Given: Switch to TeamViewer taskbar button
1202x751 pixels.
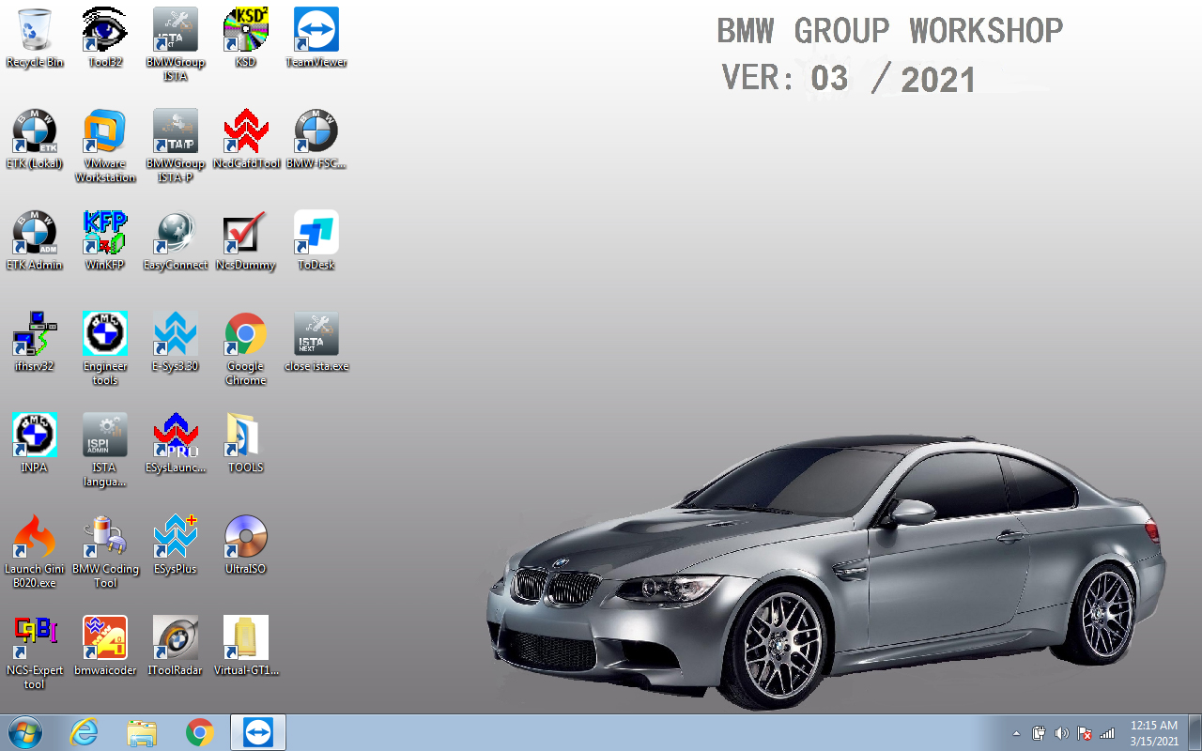Looking at the screenshot, I should pyautogui.click(x=258, y=732).
